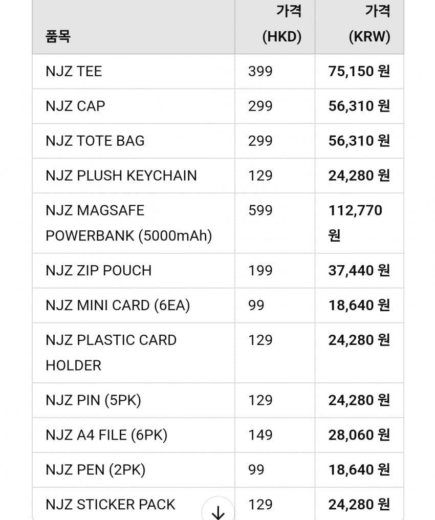Click NJZ PLASTIC CARD HOLDER item
This screenshot has width=435, height=520.
click(x=111, y=353)
